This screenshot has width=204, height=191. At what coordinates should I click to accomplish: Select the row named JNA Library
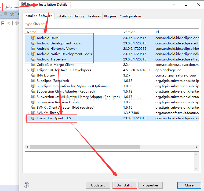point(112,75)
